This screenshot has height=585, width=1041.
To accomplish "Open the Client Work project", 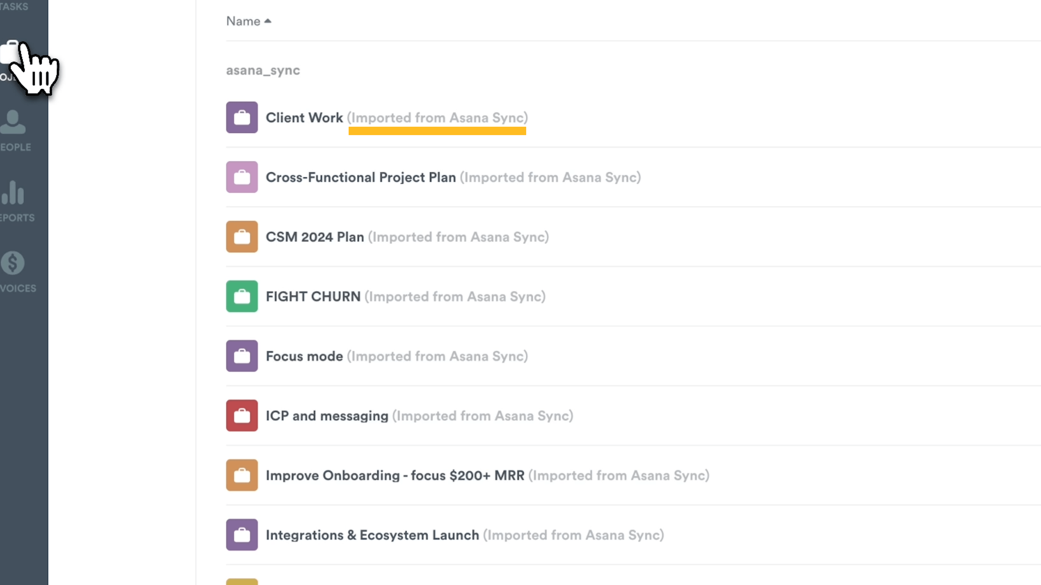I will pyautogui.click(x=304, y=118).
